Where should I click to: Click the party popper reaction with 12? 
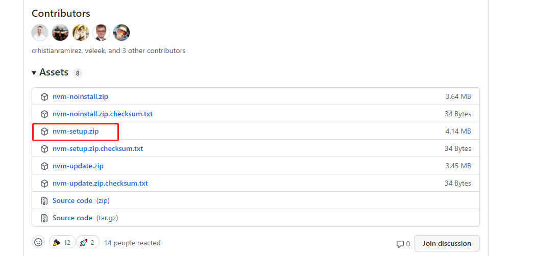click(x=62, y=242)
